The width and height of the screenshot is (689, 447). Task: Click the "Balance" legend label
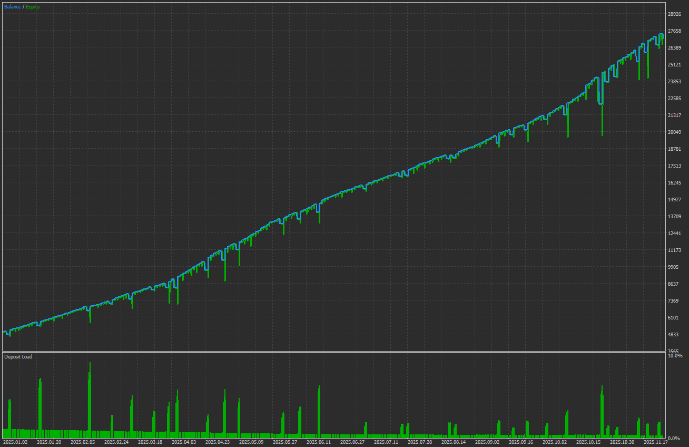click(x=13, y=7)
